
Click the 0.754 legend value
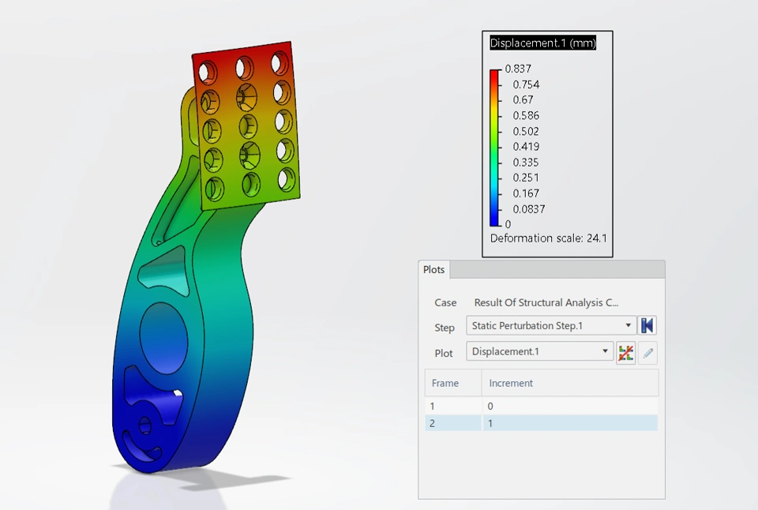[526, 84]
